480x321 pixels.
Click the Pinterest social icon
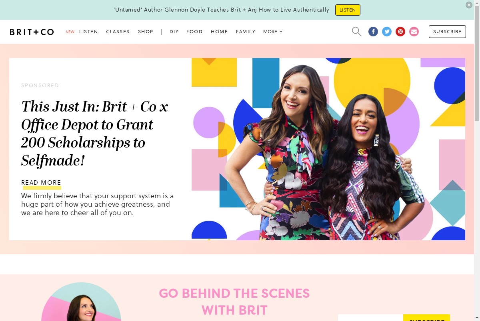[x=400, y=32]
